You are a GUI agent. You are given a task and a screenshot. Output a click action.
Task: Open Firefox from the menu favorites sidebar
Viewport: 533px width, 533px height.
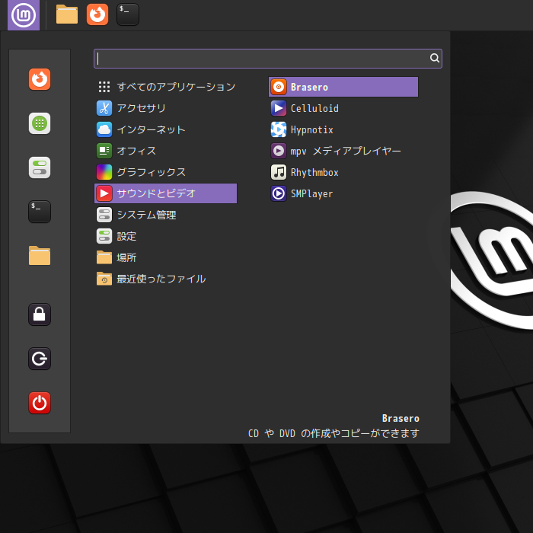tap(40, 79)
